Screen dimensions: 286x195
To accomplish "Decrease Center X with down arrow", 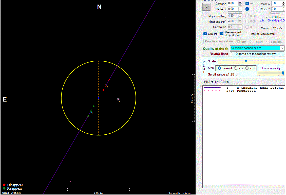I will pos(240,5).
